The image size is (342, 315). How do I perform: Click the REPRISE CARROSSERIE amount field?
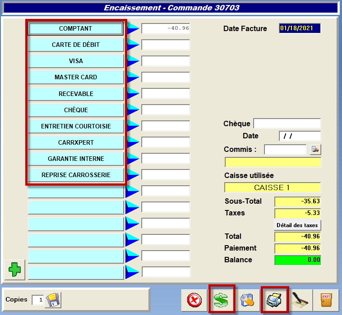[x=166, y=175]
